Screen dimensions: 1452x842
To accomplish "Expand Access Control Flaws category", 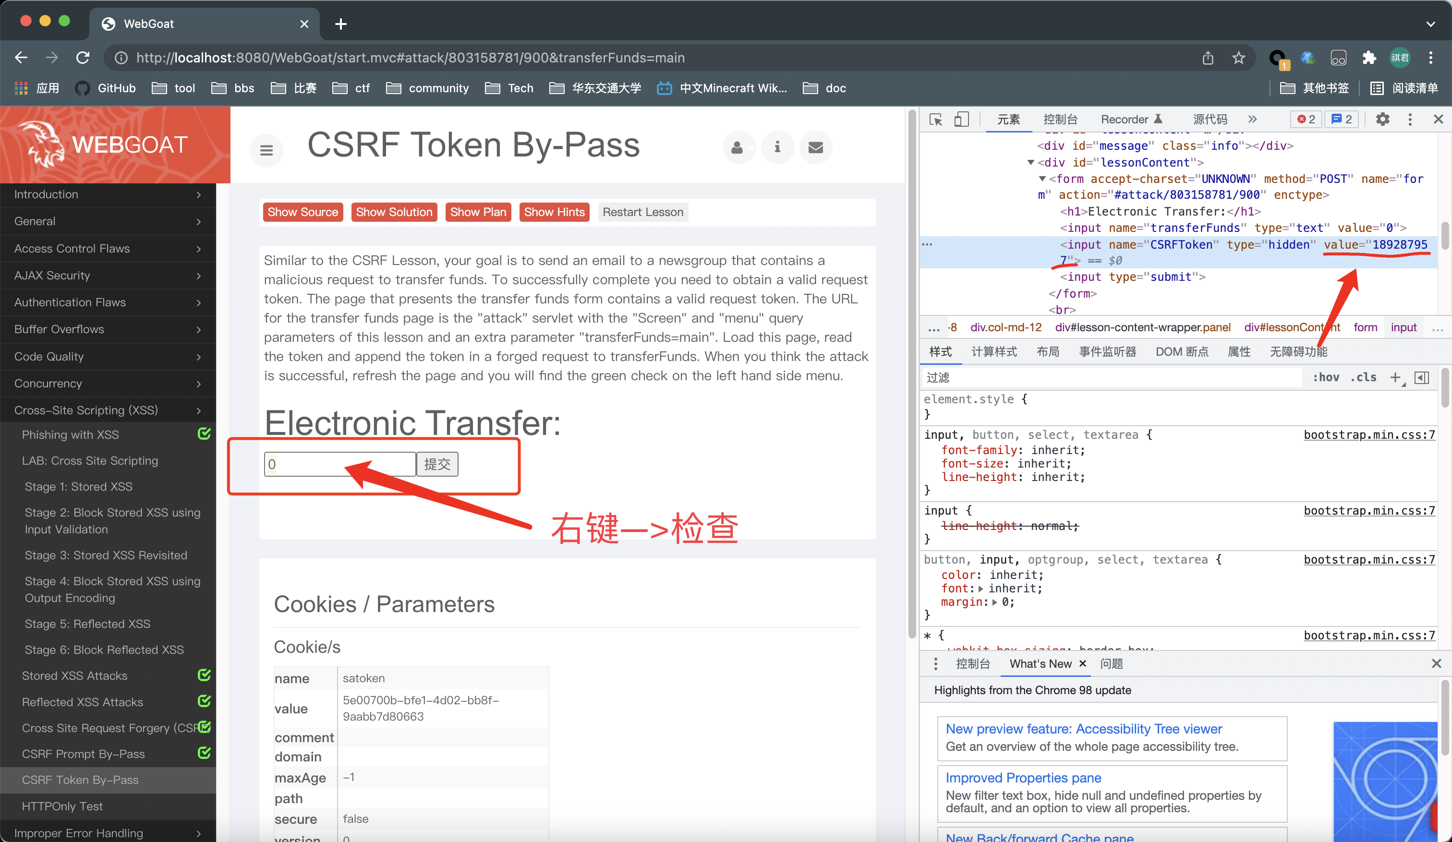I will click(108, 248).
